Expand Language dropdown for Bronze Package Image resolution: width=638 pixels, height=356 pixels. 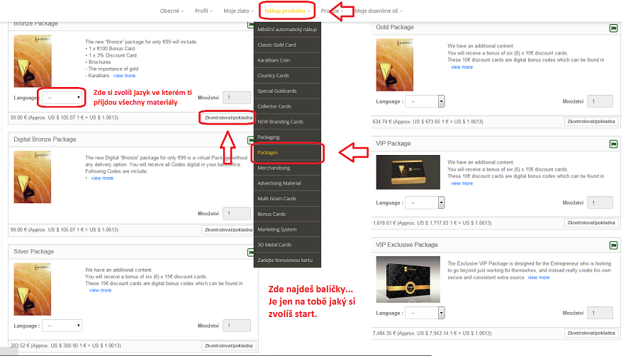coord(62,98)
